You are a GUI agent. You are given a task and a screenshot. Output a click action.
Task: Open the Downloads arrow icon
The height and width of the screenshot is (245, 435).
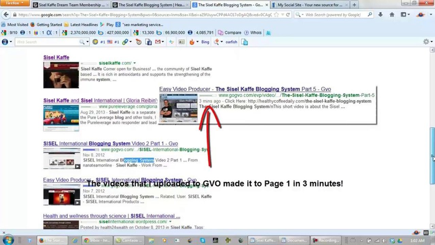pyautogui.click(x=381, y=15)
